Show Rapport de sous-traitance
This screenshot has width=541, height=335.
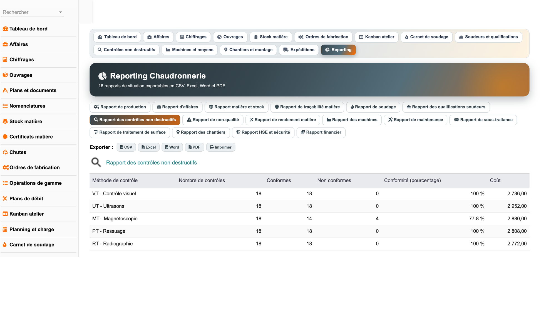[483, 120]
